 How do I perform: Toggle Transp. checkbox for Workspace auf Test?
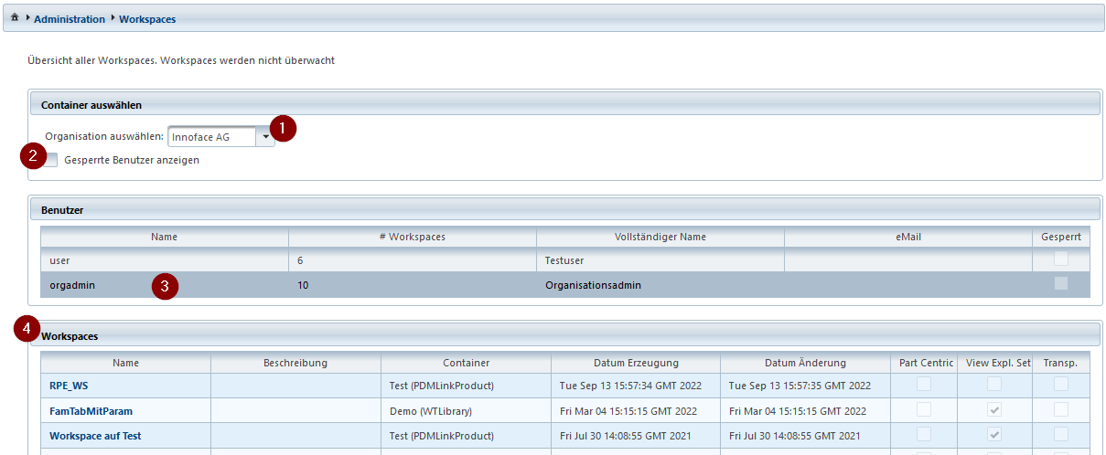(x=1060, y=435)
